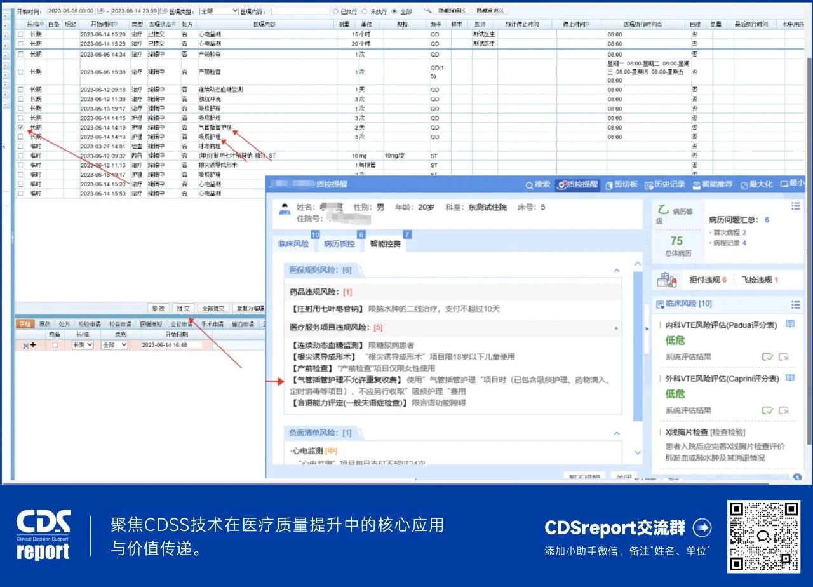Click the + icon to add a new order row
813x587 pixels.
coord(32,343)
